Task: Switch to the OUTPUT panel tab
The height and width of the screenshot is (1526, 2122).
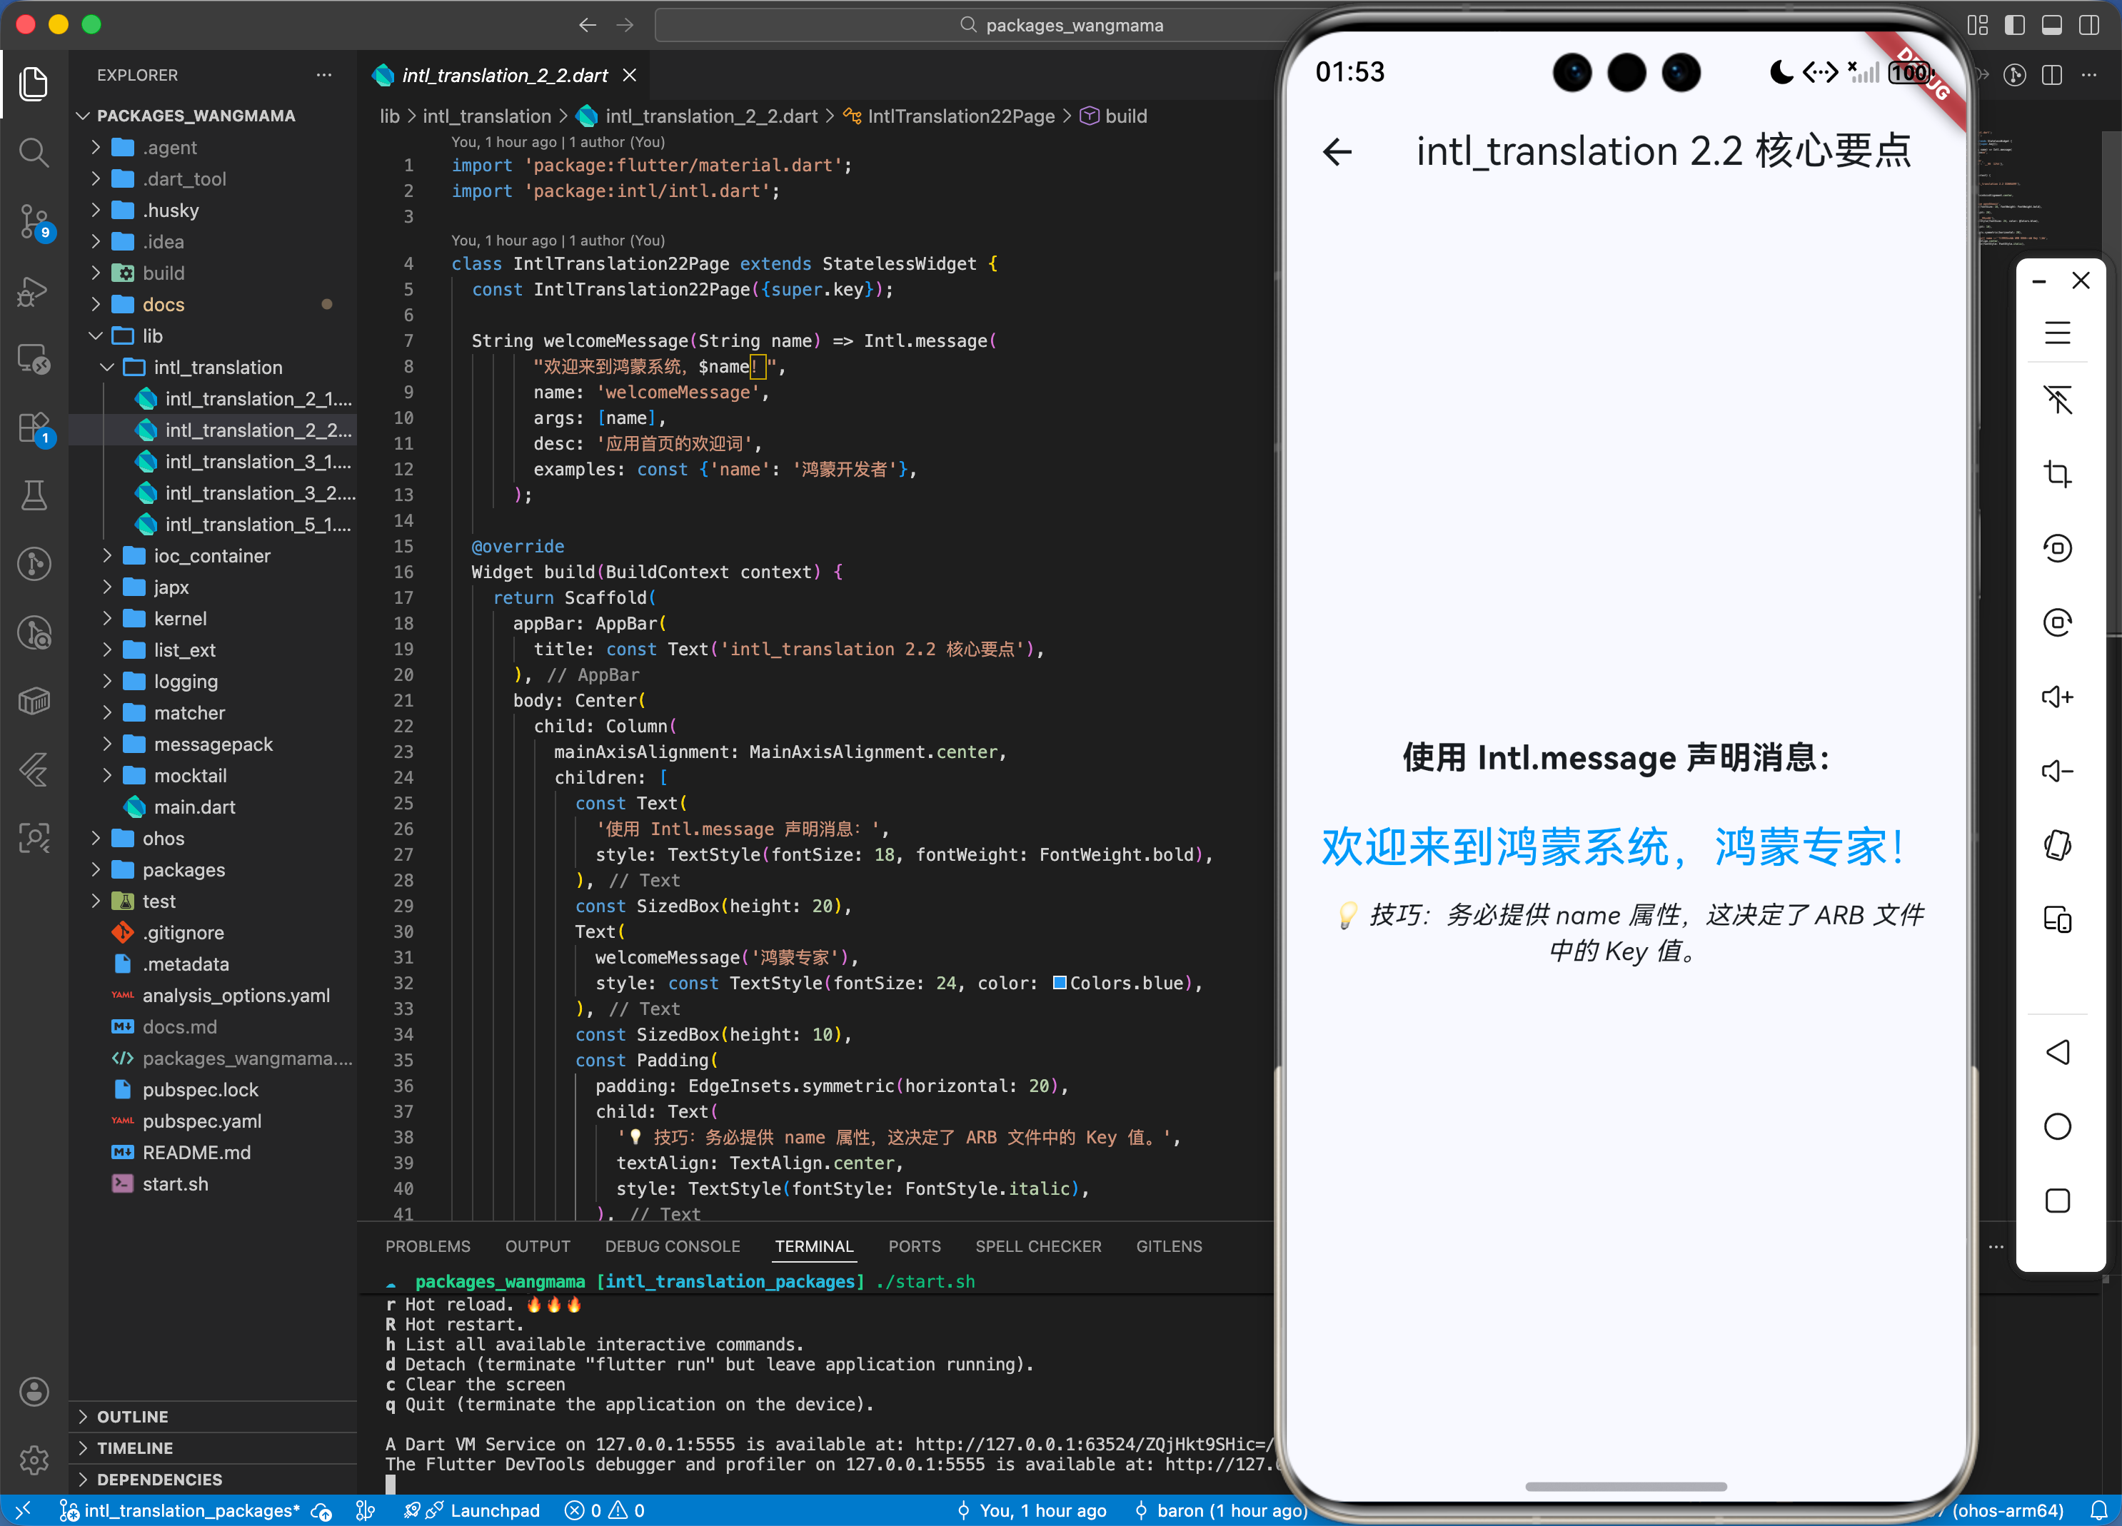Action: click(538, 1246)
